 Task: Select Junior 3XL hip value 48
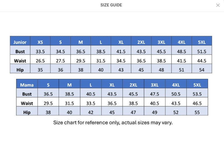[x=161, y=70]
